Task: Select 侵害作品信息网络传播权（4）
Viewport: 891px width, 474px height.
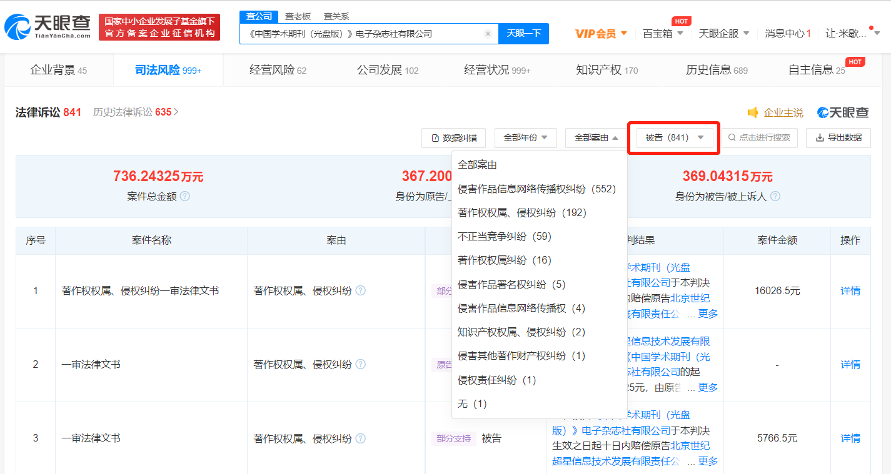Action: [540, 309]
